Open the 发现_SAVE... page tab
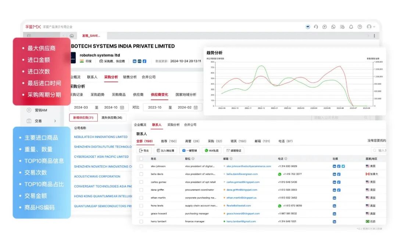 (x=91, y=36)
